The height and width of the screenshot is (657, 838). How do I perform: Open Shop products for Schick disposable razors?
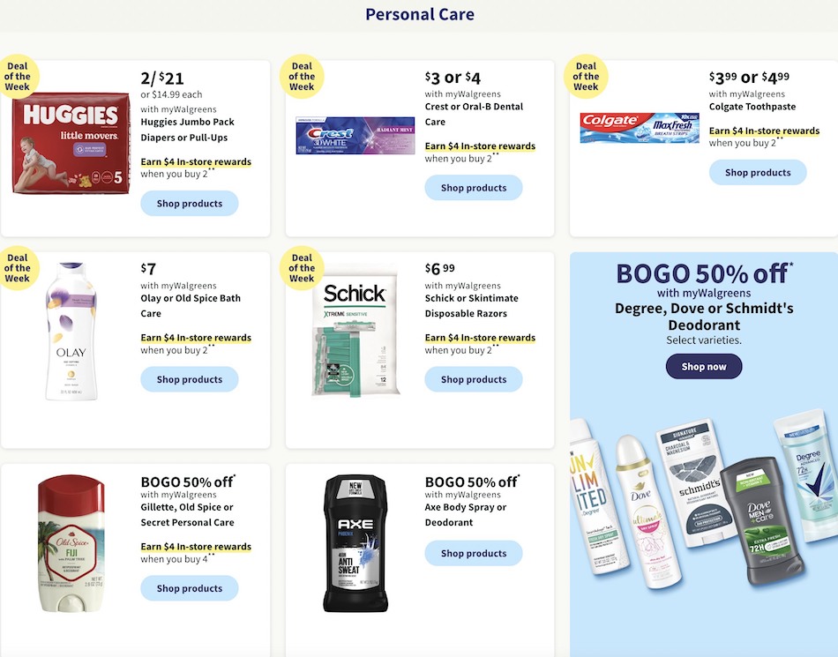point(474,379)
